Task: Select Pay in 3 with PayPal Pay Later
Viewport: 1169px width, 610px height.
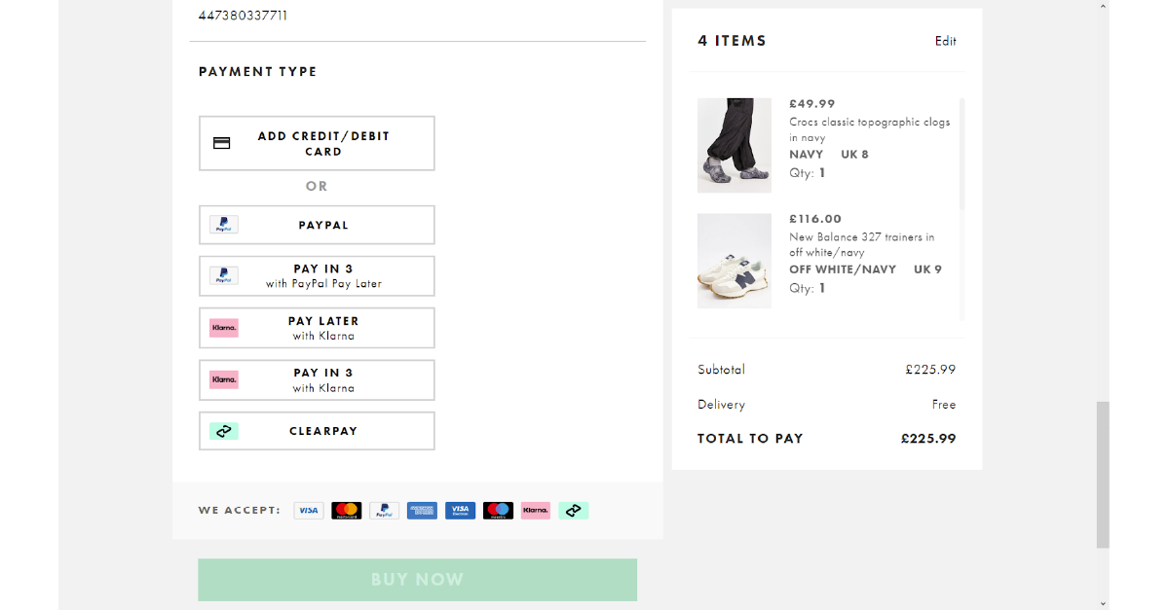Action: tap(317, 276)
